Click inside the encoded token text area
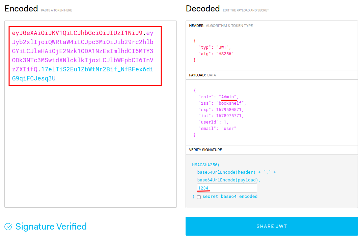 (90, 114)
